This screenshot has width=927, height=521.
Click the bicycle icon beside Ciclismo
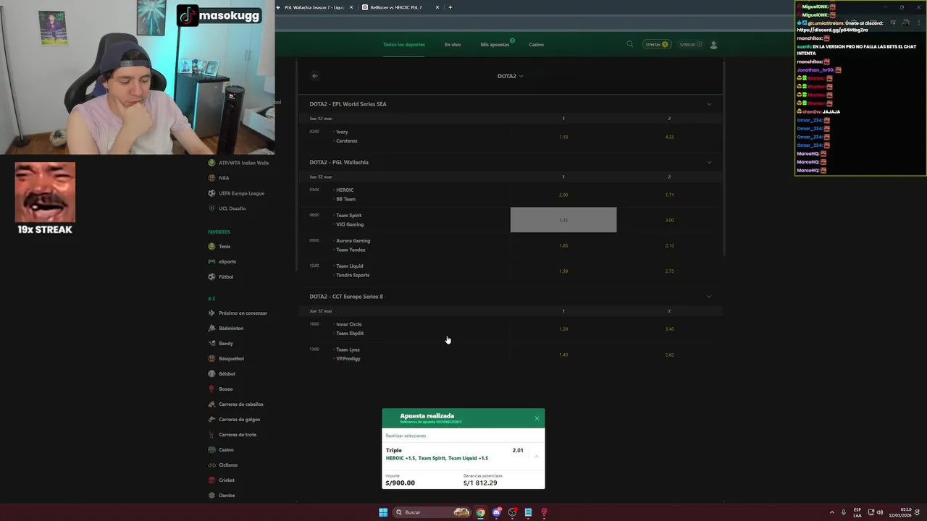tap(211, 465)
